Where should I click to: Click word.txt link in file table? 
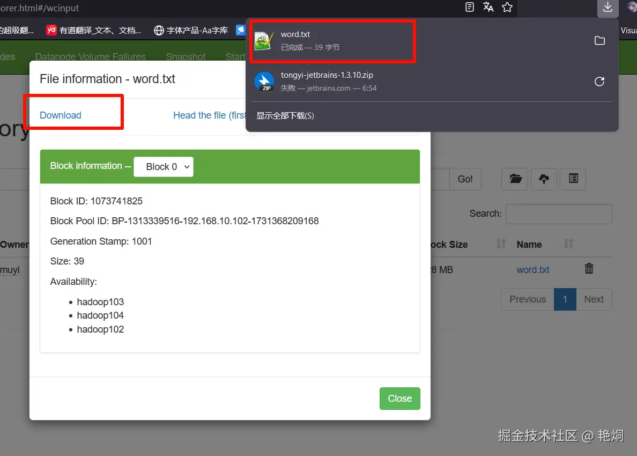coord(532,269)
